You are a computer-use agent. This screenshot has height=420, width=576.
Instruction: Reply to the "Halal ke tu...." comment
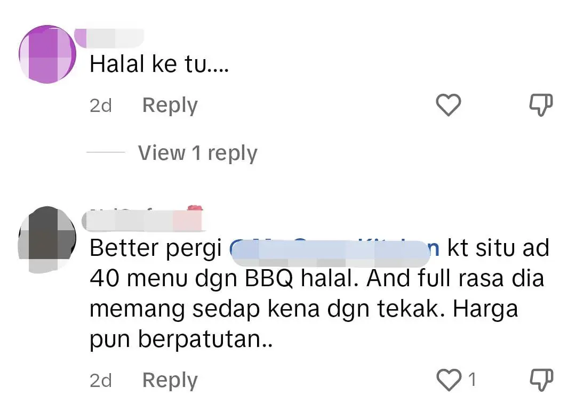tap(170, 106)
